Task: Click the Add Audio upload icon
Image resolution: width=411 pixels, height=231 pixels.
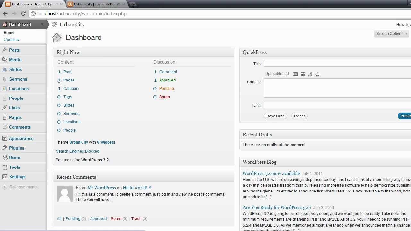Action: tap(310, 74)
